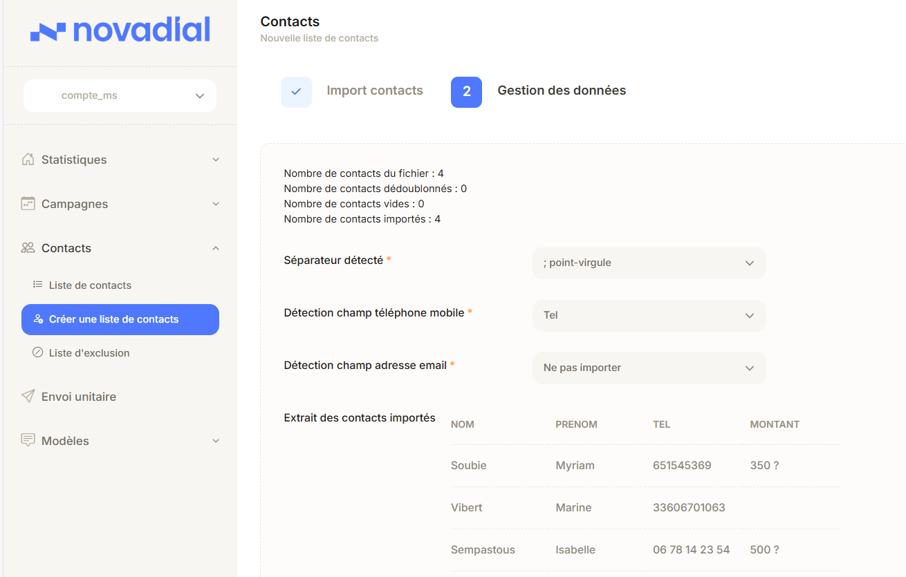Click phone number 33606701063
This screenshot has height=577, width=906.
689,508
